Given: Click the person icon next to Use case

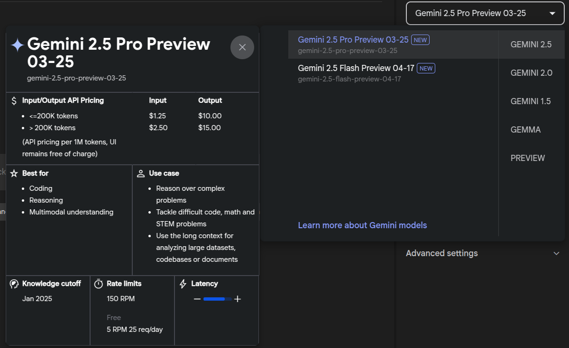Looking at the screenshot, I should pyautogui.click(x=141, y=173).
